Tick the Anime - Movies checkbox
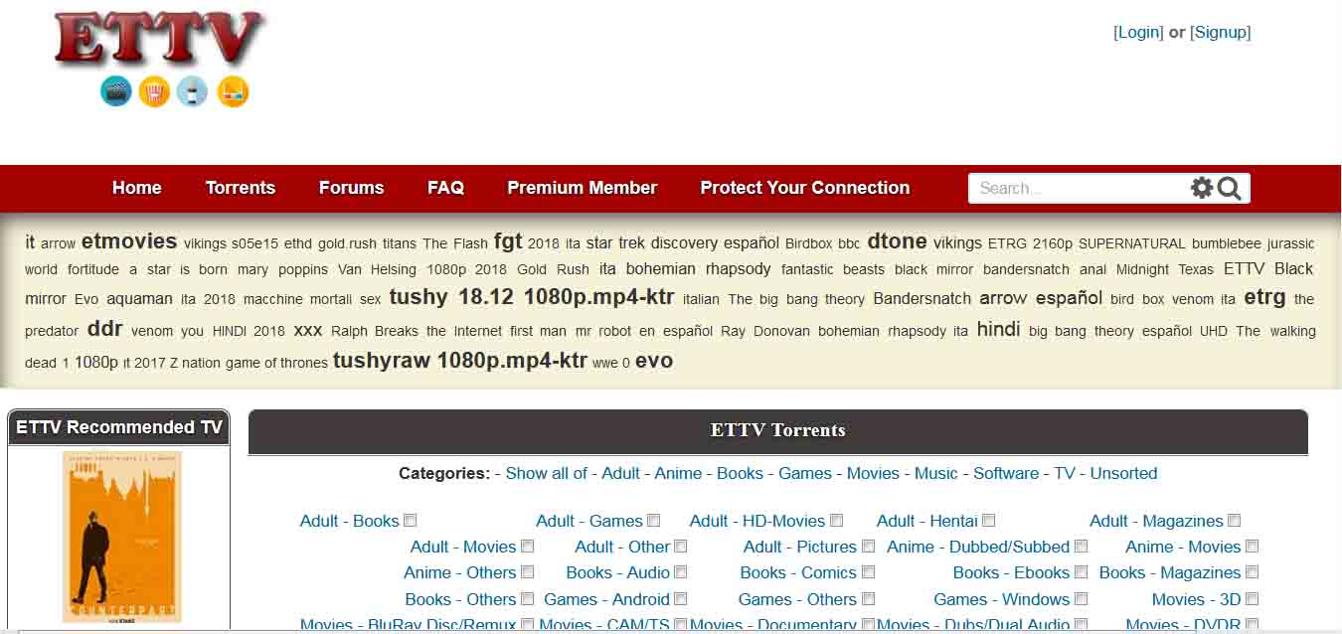Screen dimensions: 1342x634 pos(1252,547)
